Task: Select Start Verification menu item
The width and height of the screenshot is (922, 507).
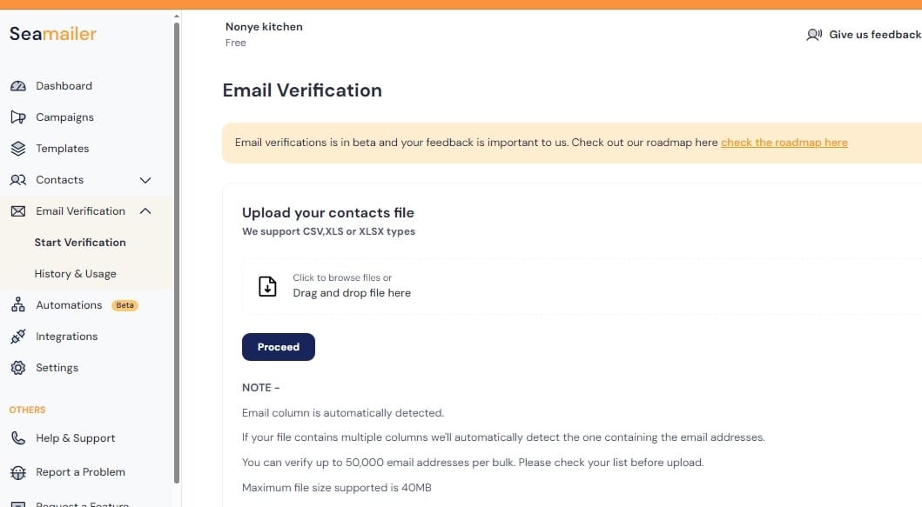Action: pos(80,242)
